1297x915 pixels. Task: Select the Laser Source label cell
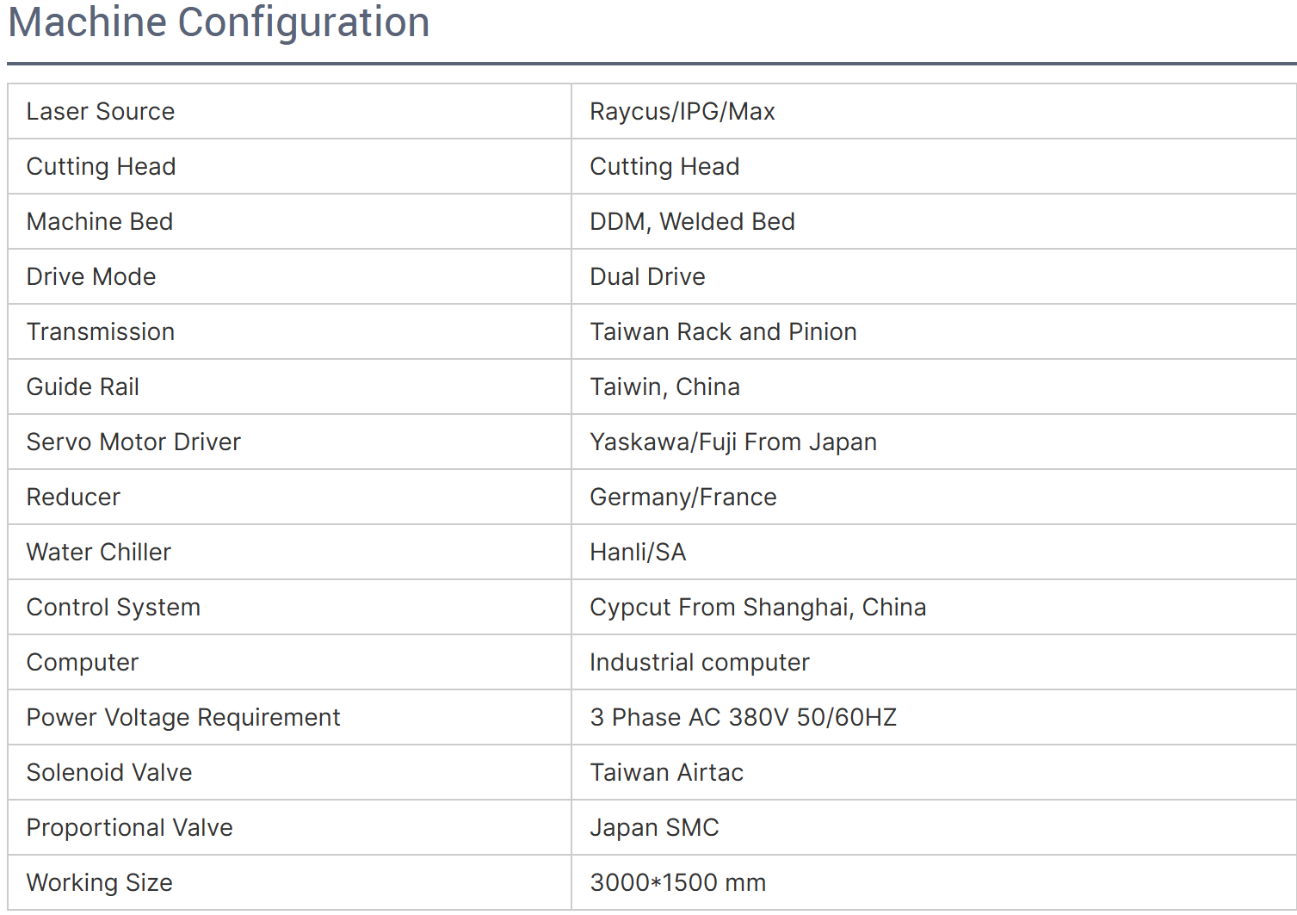click(x=289, y=111)
